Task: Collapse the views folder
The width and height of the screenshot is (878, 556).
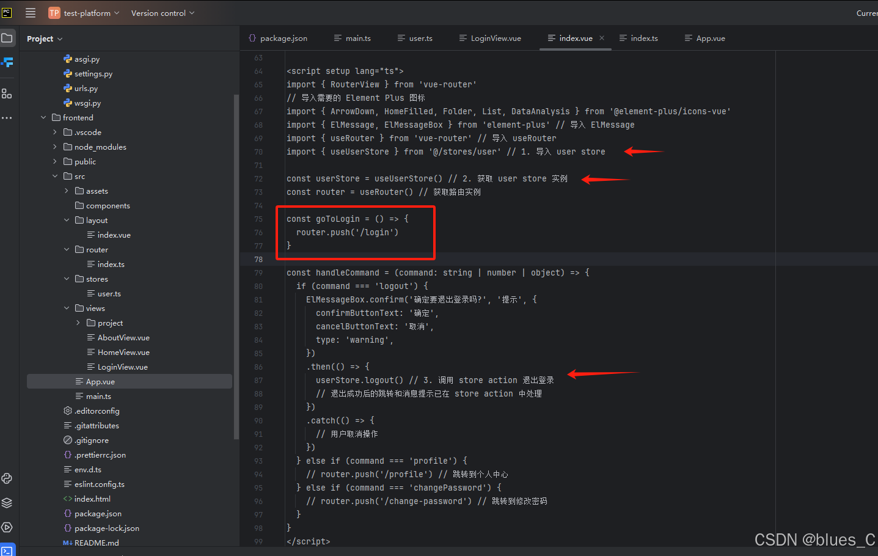Action: [x=67, y=308]
